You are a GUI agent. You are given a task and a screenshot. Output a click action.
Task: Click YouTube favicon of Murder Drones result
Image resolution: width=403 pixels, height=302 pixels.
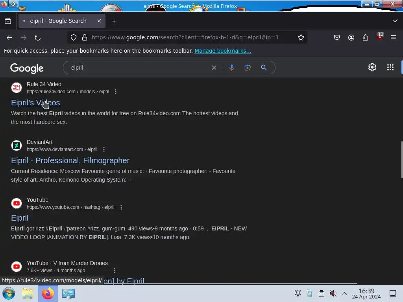pos(17,267)
